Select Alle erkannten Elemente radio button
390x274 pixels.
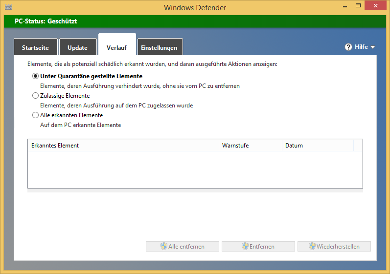tap(35, 115)
